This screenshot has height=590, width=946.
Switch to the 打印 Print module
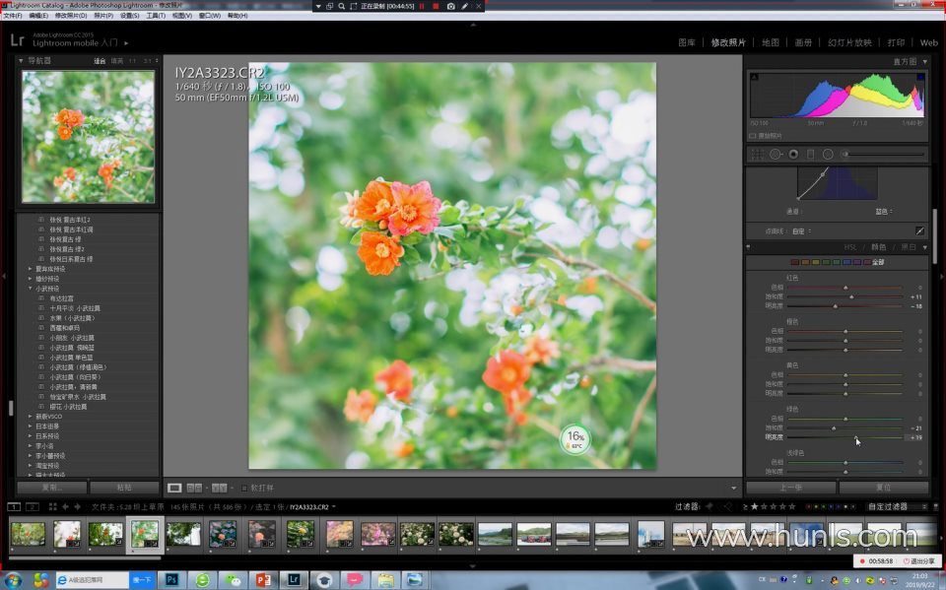tap(896, 42)
